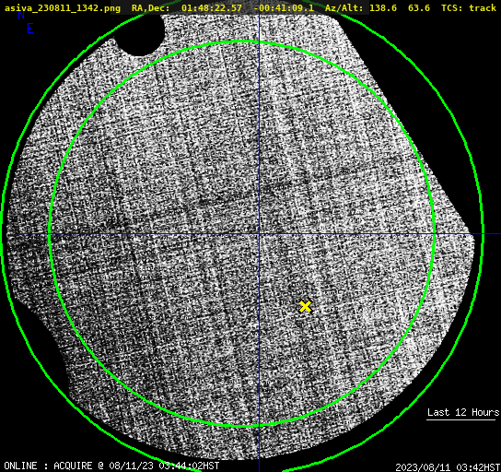Click the 2023/08/11 03:42HST image timestamp
This screenshot has height=472, width=501.
tap(448, 467)
